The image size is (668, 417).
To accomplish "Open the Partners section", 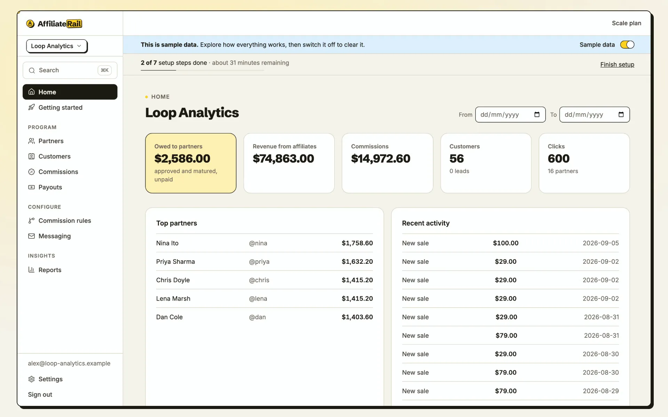I will [x=70, y=141].
